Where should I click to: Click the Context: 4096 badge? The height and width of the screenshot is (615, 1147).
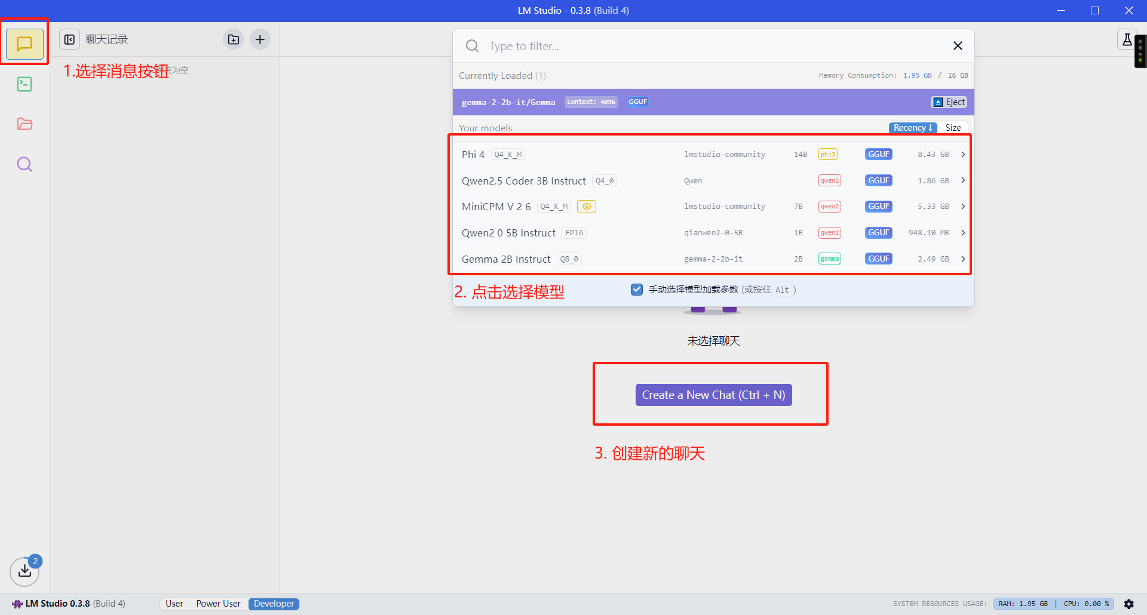click(591, 102)
